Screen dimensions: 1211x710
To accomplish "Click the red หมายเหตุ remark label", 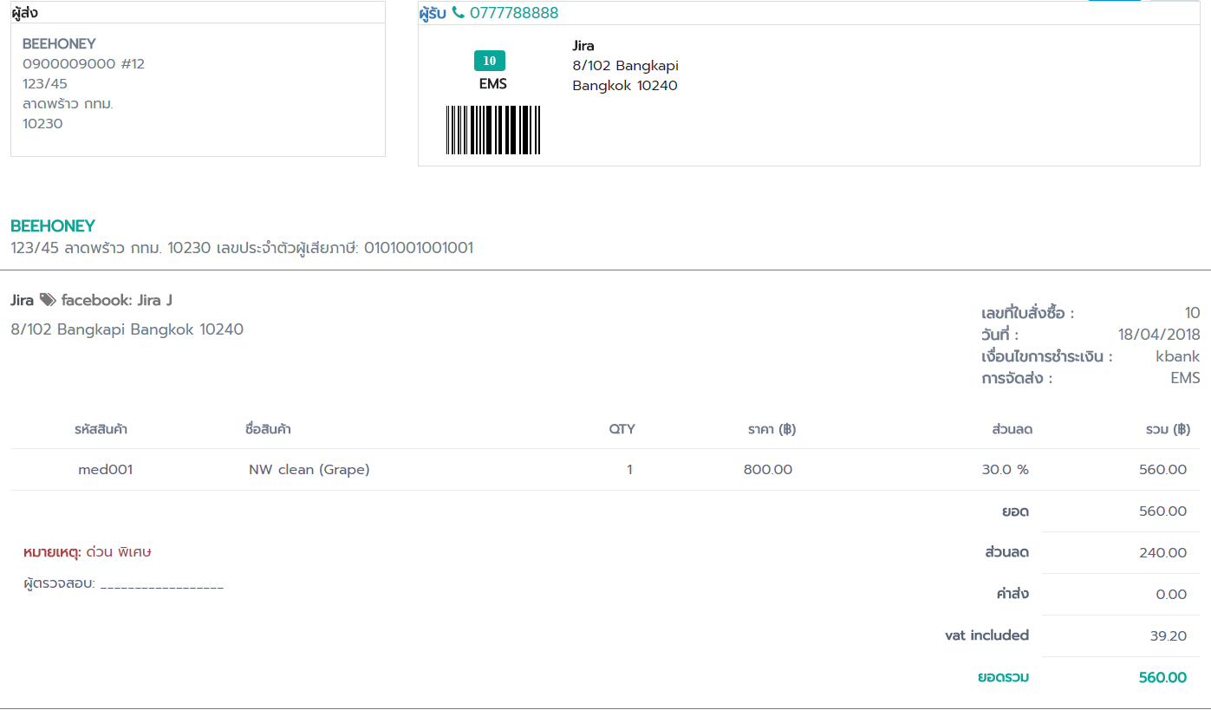I will point(52,552).
